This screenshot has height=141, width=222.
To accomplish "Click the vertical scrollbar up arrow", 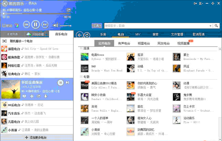I will pos(220,49).
